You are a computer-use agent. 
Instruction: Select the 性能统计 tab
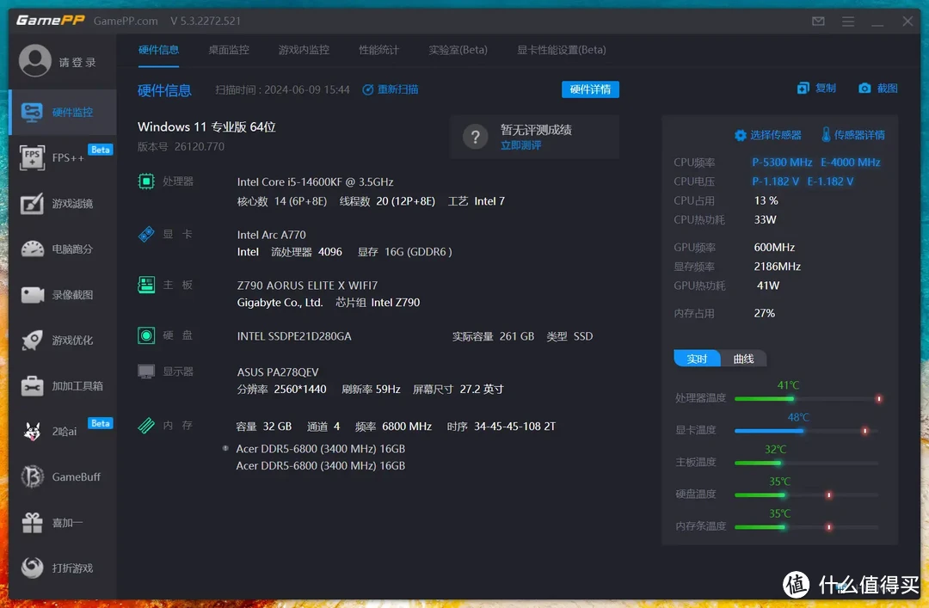point(378,50)
